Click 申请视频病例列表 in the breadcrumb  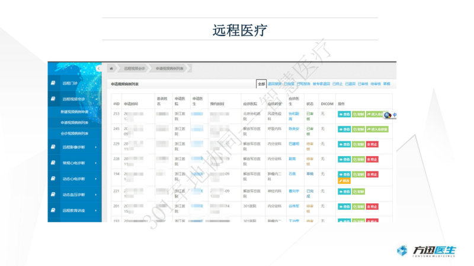[x=169, y=69]
